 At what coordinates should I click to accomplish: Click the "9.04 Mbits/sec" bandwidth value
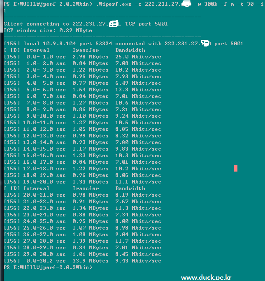(138, 235)
